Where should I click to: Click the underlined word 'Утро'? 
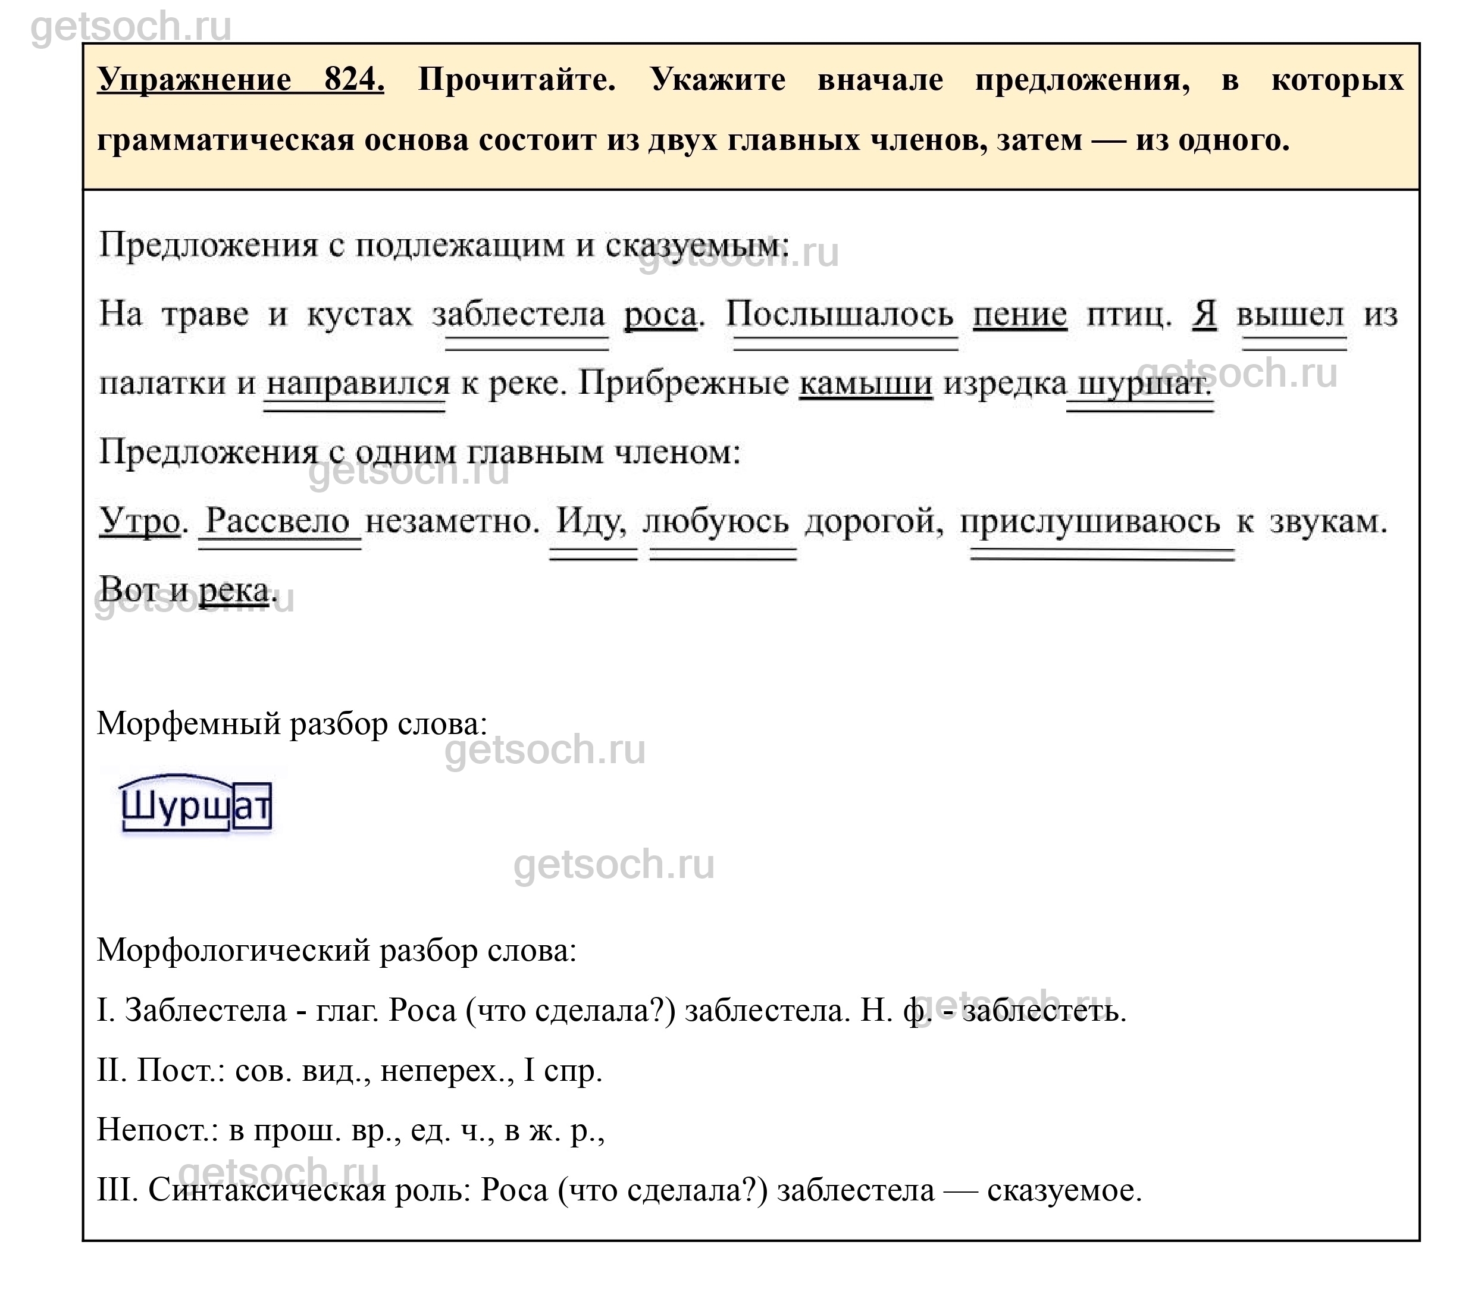(x=139, y=521)
